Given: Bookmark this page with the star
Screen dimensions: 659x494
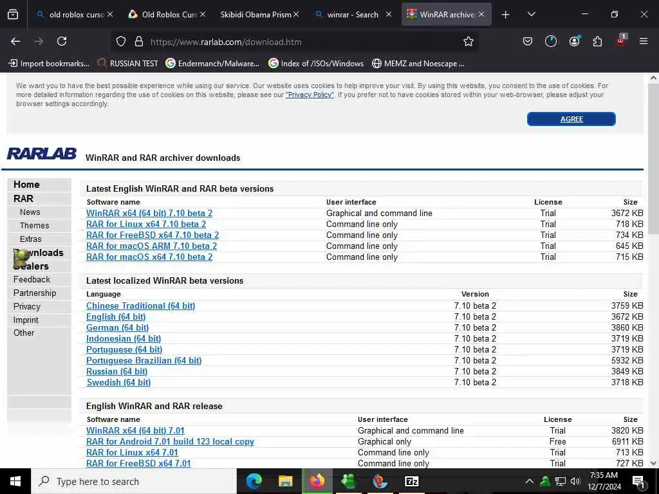Looking at the screenshot, I should tap(469, 41).
